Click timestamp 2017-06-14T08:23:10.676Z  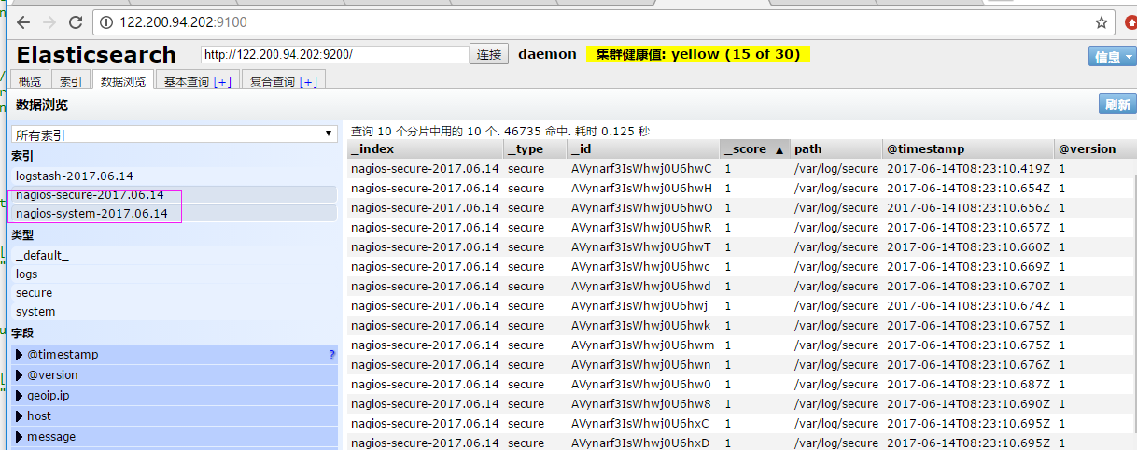click(968, 365)
